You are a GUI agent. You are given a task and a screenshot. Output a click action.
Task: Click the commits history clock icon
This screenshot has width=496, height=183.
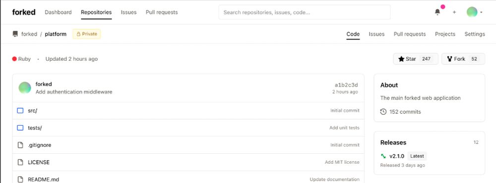coord(383,112)
